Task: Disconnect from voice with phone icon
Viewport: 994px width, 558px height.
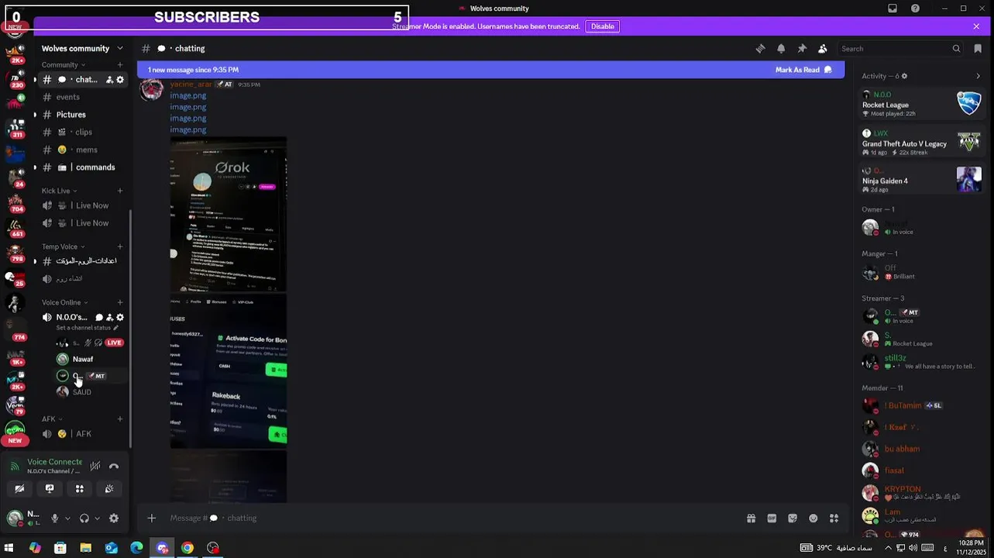Action: pos(114,466)
